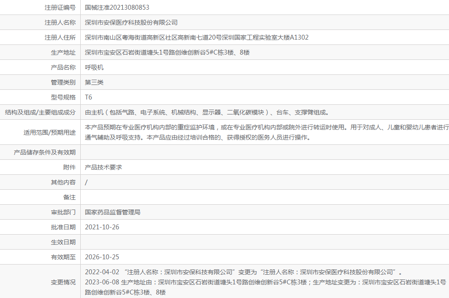Viewport: 449px width, 298px height.
Task: Click the 产品名称 label
Action: click(63, 67)
